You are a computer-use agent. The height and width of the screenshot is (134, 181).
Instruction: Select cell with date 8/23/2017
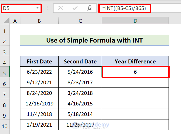click(80, 82)
